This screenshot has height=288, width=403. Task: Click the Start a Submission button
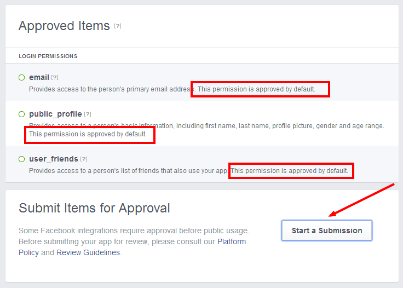[327, 231]
